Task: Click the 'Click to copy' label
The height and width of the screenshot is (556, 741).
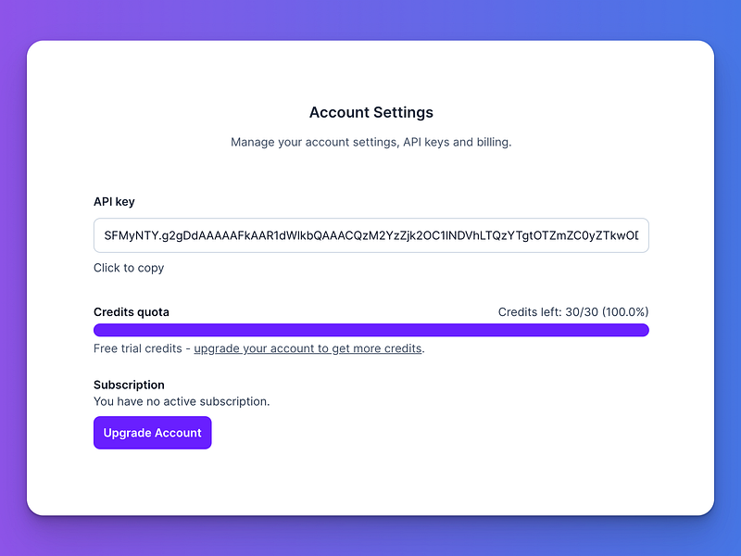Action: (x=128, y=268)
